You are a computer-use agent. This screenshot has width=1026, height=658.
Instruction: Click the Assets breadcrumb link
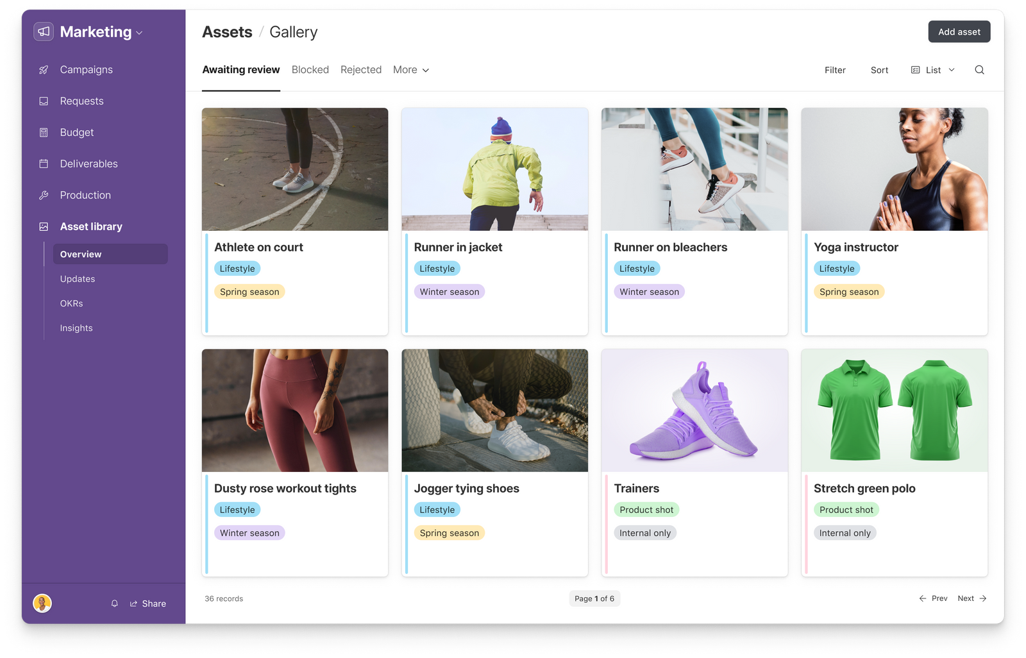pos(227,32)
